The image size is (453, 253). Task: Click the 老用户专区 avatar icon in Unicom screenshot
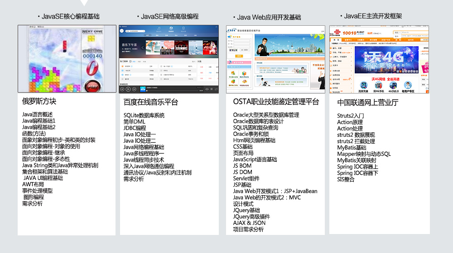408,85
